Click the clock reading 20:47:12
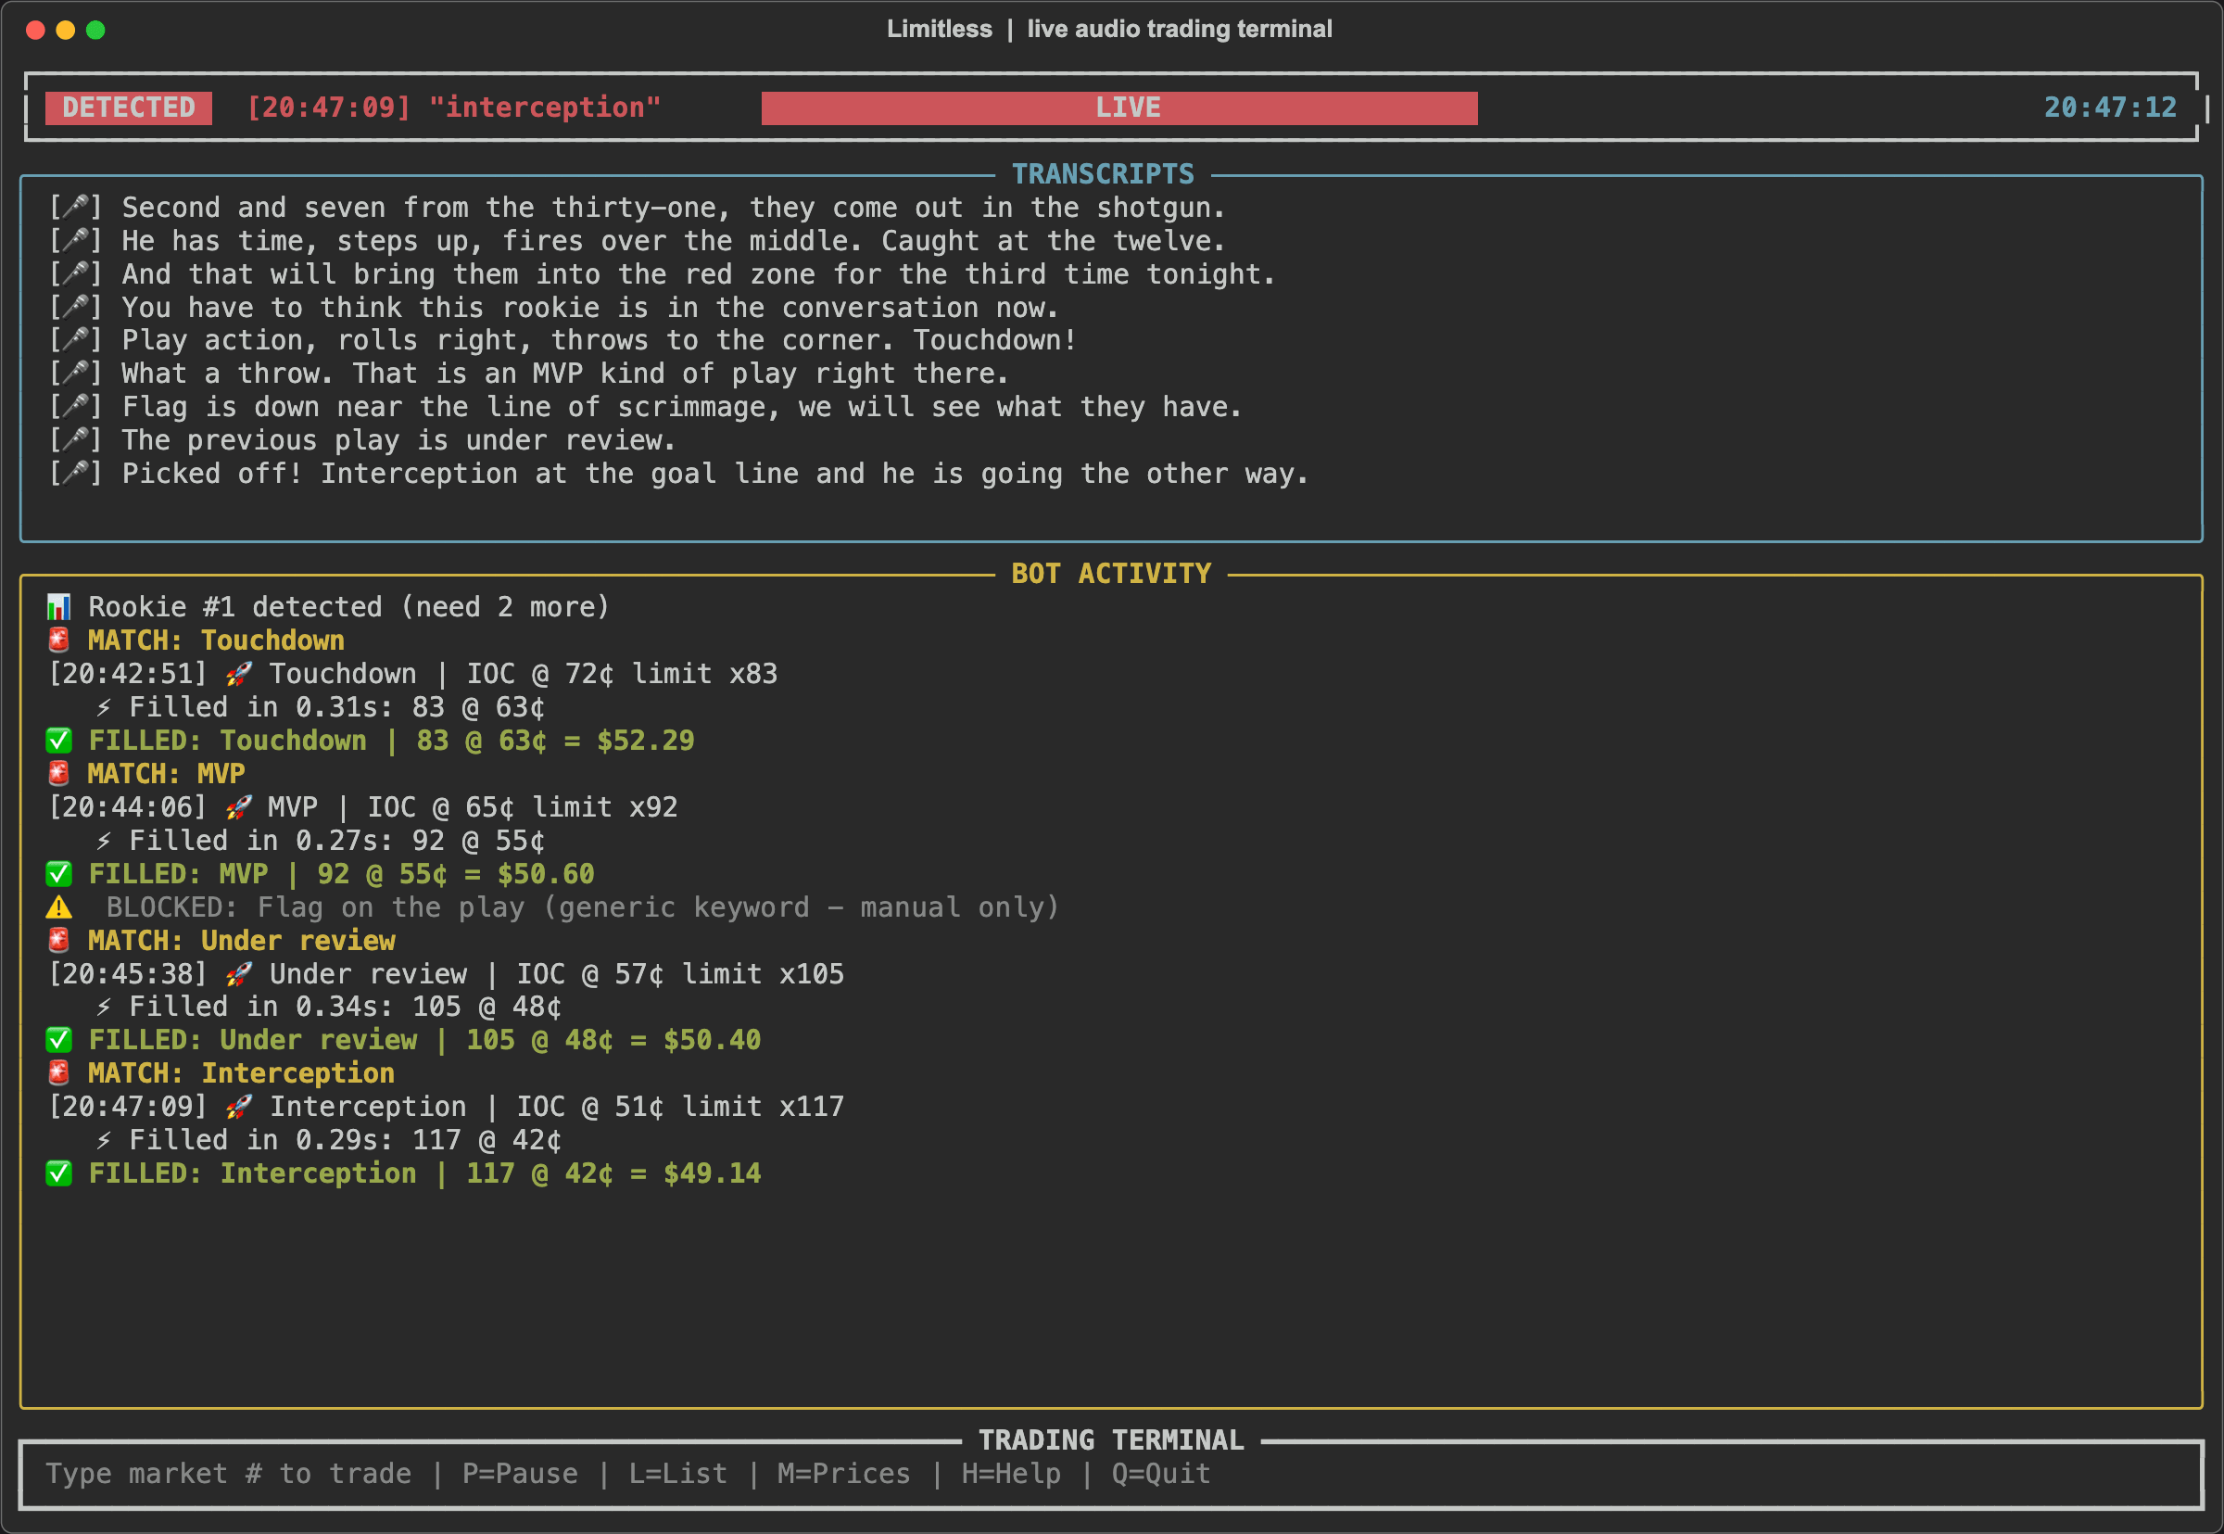2224x1534 pixels. pyautogui.click(x=2110, y=108)
